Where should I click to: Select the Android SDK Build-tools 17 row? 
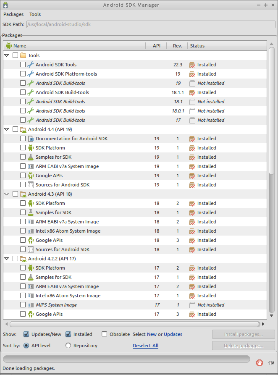(x=135, y=120)
